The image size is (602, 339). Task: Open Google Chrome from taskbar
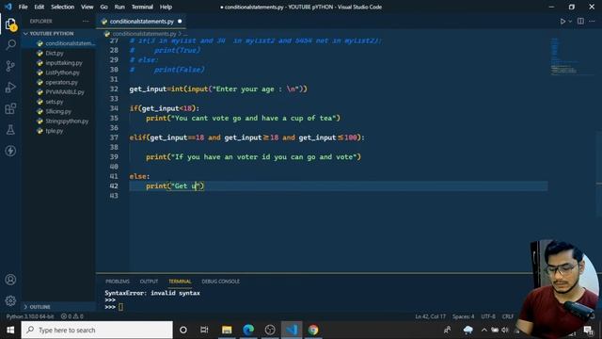313,330
